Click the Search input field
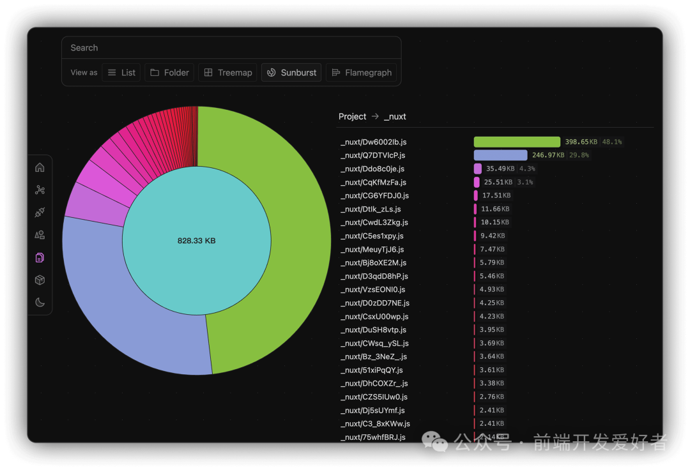Image resolution: width=690 pixels, height=470 pixels. [231, 48]
